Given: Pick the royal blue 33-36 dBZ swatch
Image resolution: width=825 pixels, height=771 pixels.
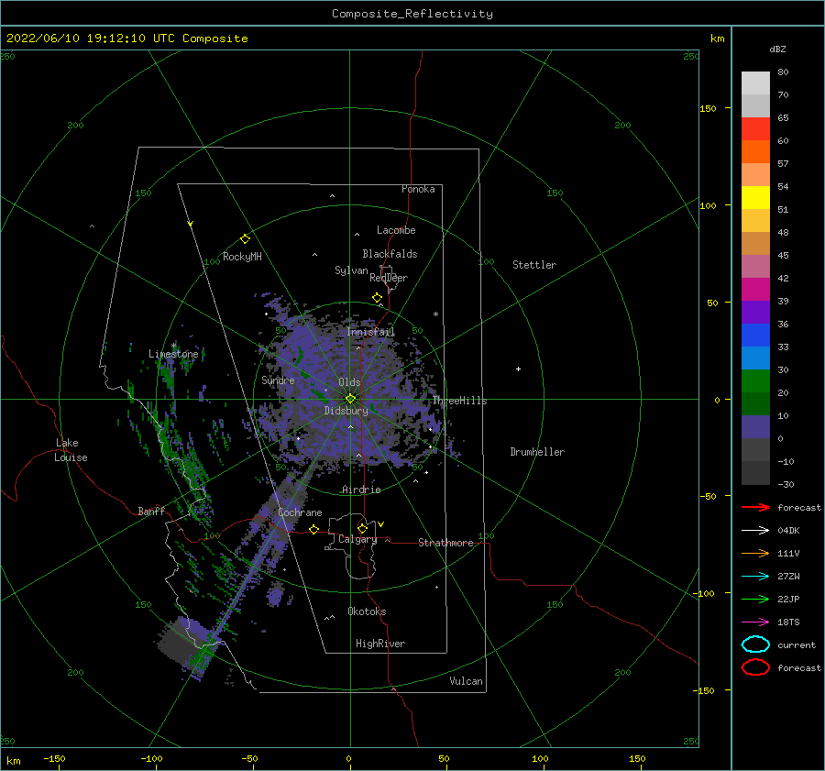Looking at the screenshot, I should (755, 336).
